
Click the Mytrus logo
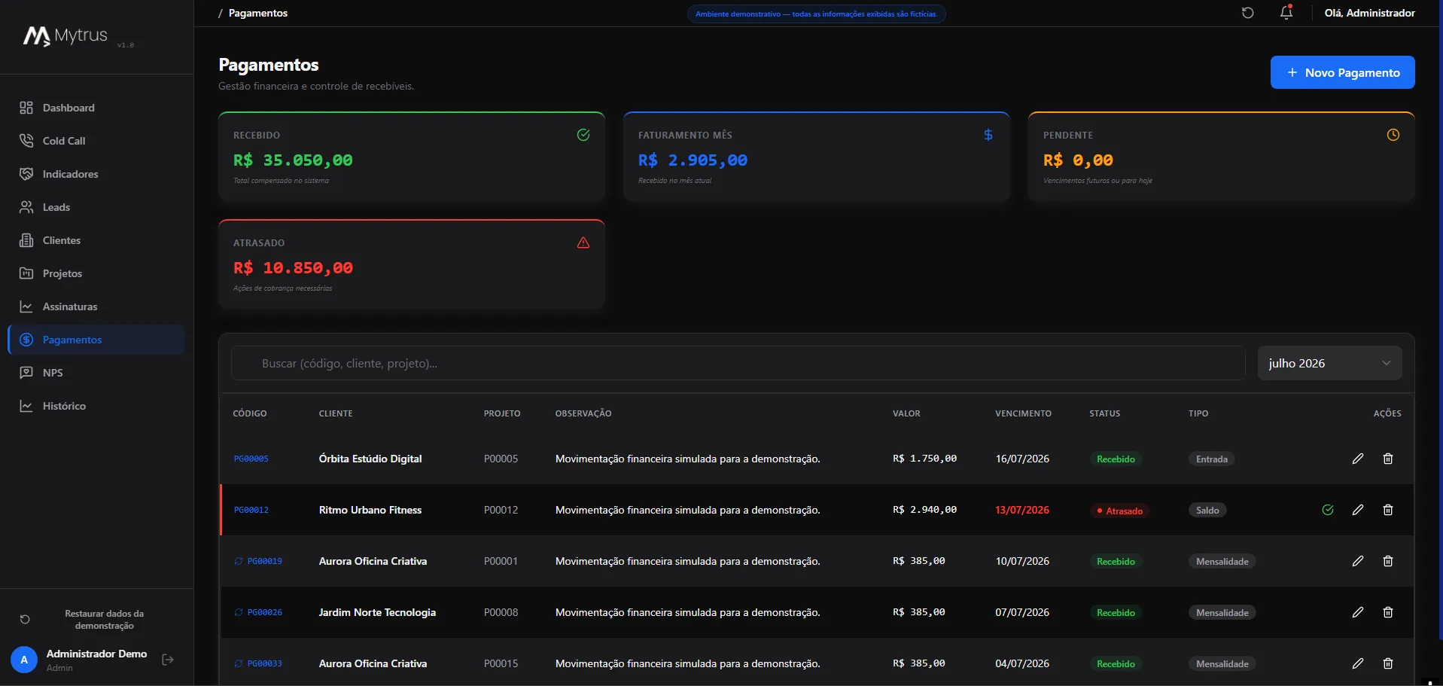pos(65,35)
